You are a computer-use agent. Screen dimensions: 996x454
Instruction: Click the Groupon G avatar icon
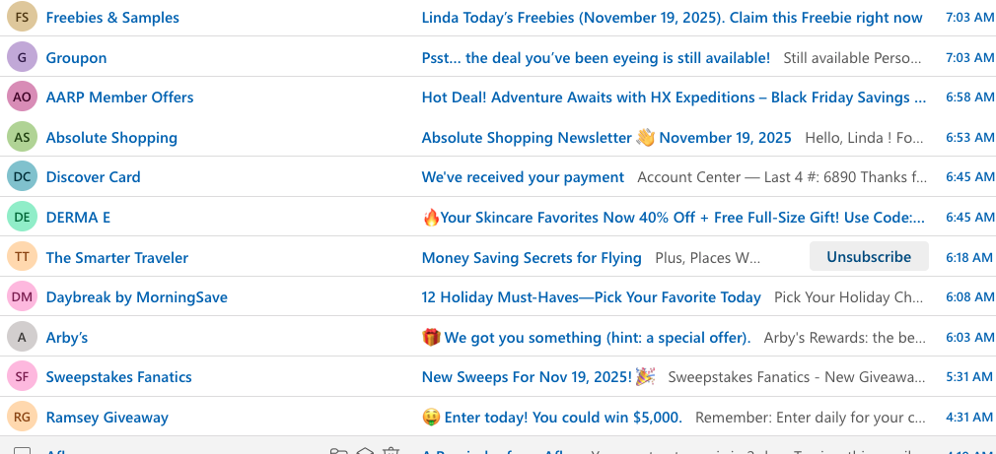(x=22, y=57)
